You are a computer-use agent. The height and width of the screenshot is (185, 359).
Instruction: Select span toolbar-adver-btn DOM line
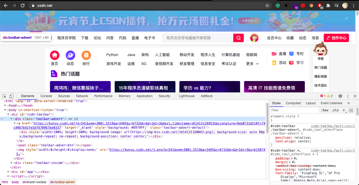coord(54,145)
